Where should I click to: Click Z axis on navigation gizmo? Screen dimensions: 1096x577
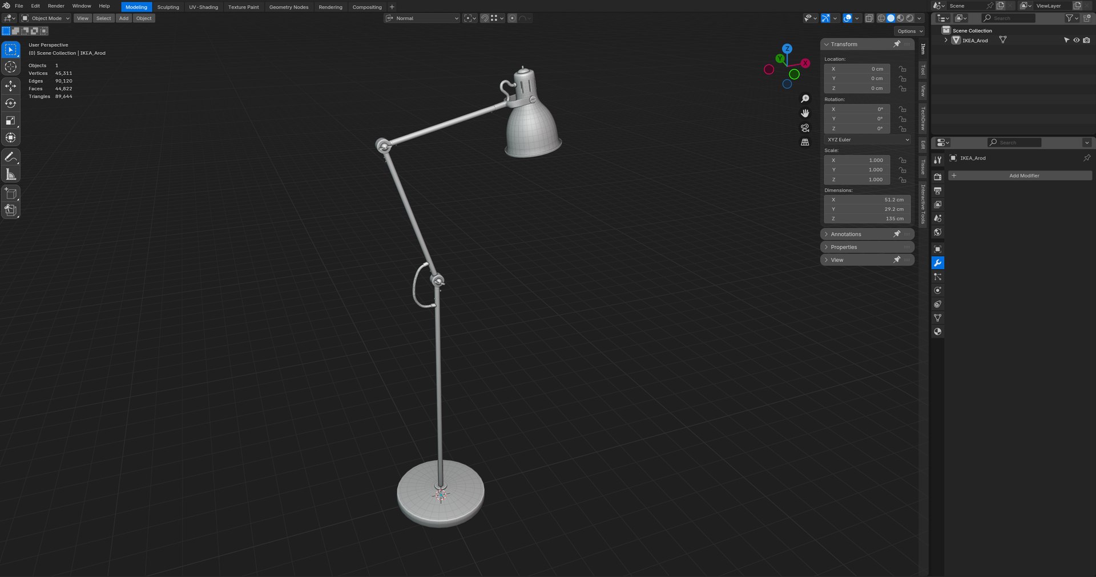click(787, 48)
